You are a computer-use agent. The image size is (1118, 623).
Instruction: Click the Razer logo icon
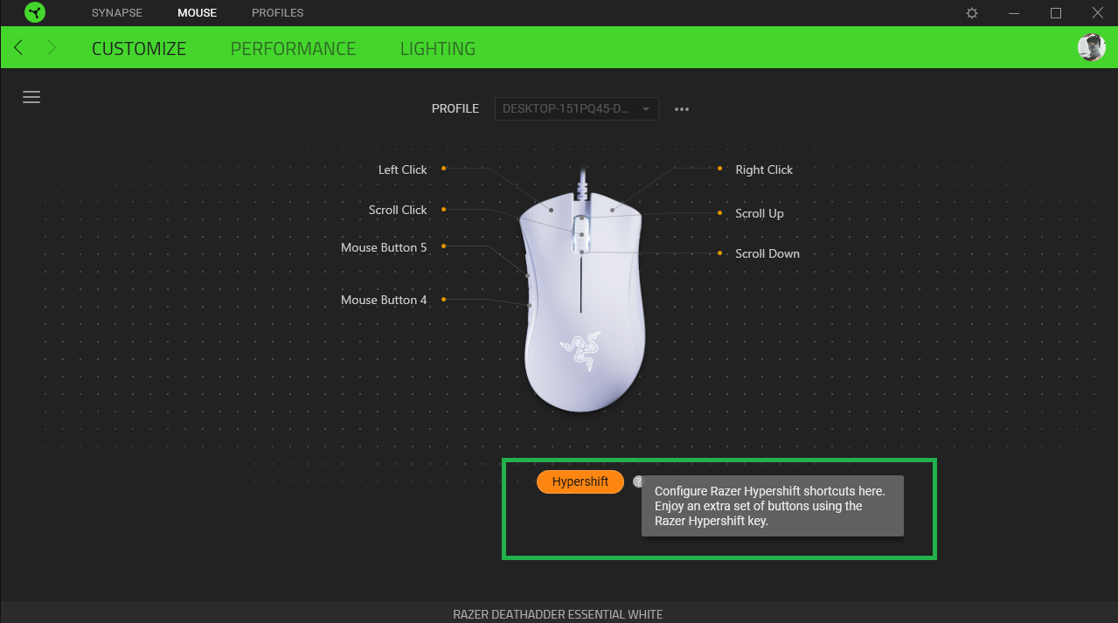35,13
